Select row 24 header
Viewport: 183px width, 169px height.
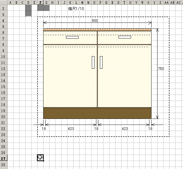(x=4, y=140)
